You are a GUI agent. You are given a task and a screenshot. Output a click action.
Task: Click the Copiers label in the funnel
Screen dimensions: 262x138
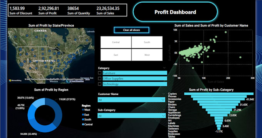pyautogui.click(x=172, y=94)
